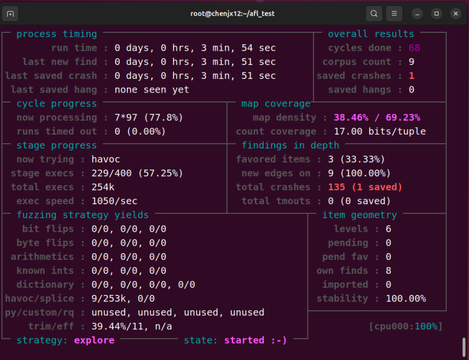Open a new terminal tab
469x360 pixels.
pyautogui.click(x=10, y=14)
